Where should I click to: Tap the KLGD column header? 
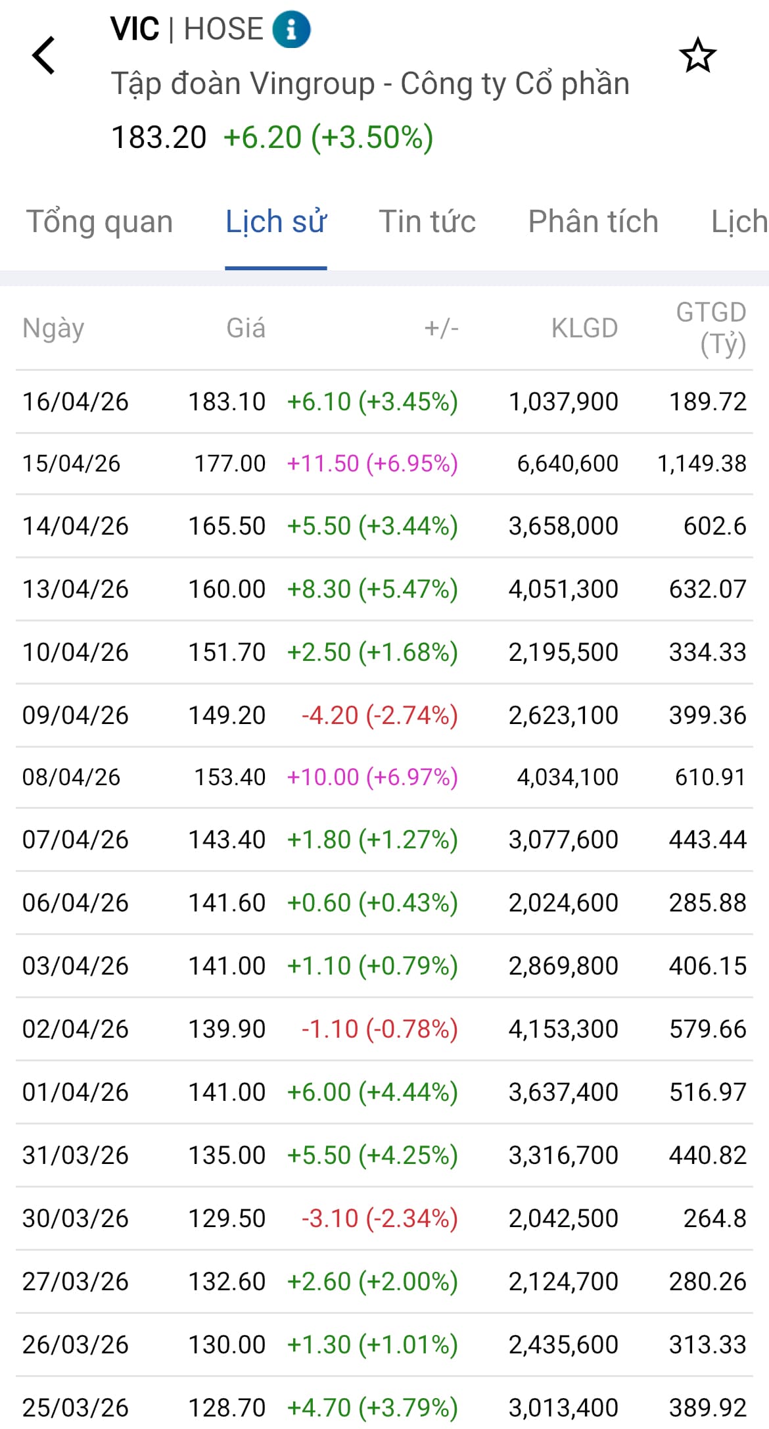[584, 327]
